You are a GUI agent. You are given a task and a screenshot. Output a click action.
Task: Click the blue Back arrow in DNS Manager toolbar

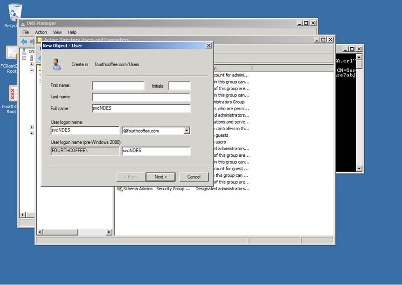coord(24,42)
